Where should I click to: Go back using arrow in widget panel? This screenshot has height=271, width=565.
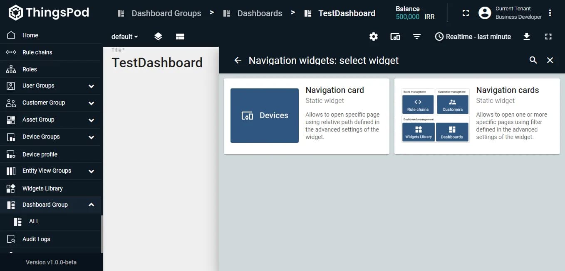tap(238, 60)
